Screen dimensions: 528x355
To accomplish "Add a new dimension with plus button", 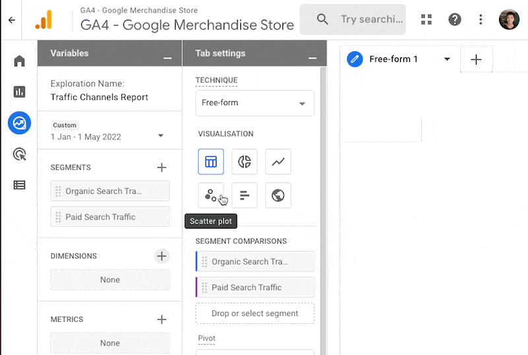I will click(x=162, y=256).
